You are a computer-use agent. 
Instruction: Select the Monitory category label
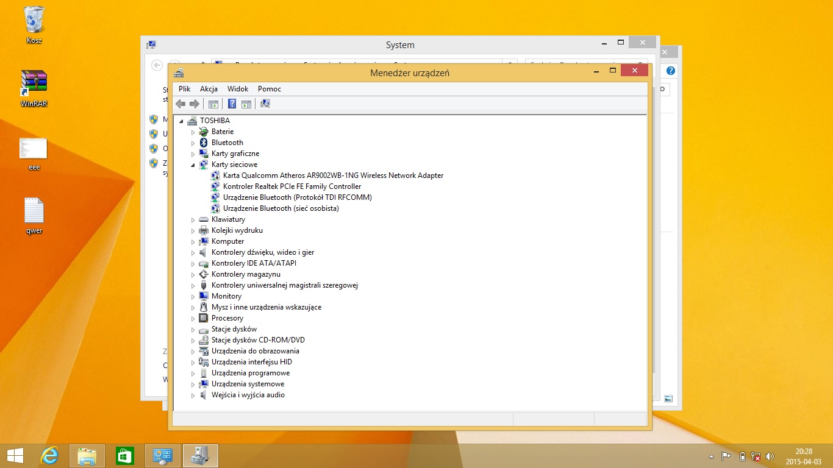tap(226, 296)
